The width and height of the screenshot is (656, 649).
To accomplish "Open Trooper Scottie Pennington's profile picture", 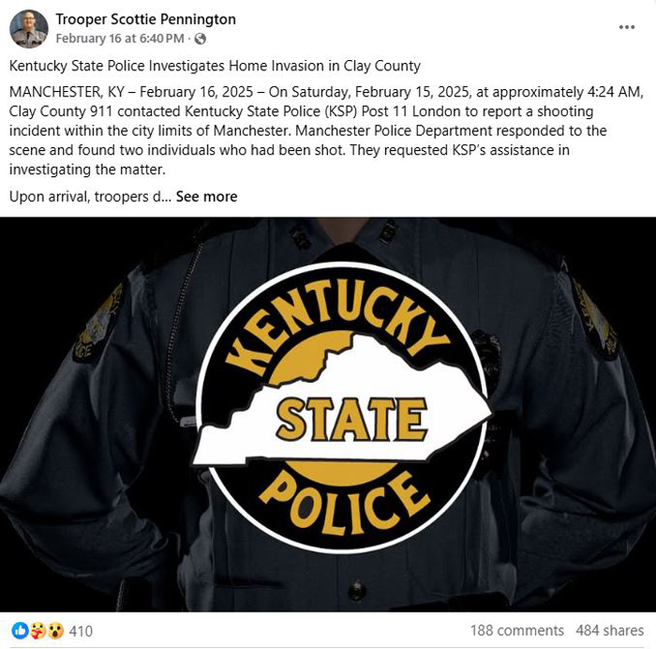I will pyautogui.click(x=28, y=29).
